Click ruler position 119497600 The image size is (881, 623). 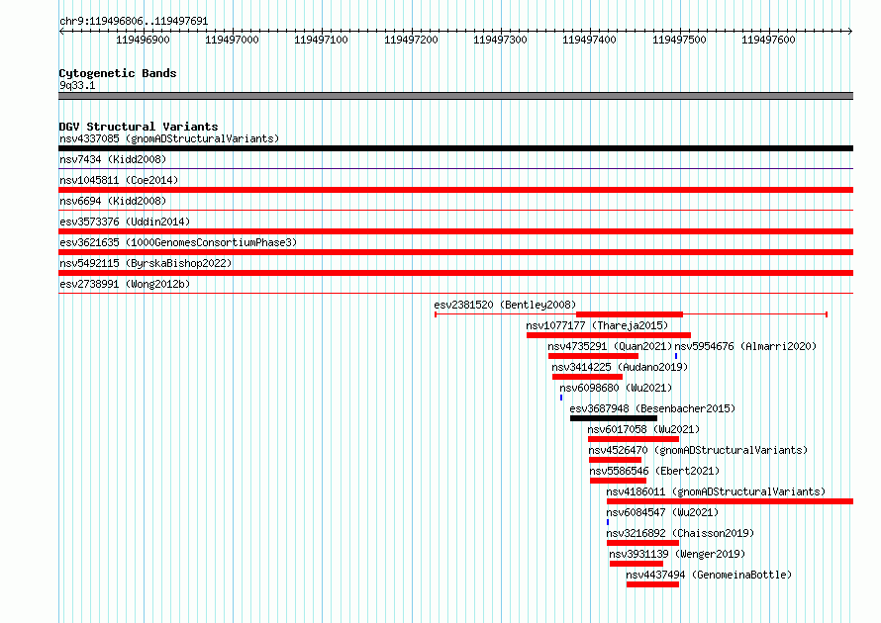(x=768, y=40)
